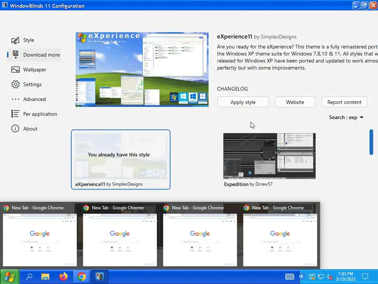Expand the Search : exp dropdown
This screenshot has height=284, width=378.
(x=346, y=117)
